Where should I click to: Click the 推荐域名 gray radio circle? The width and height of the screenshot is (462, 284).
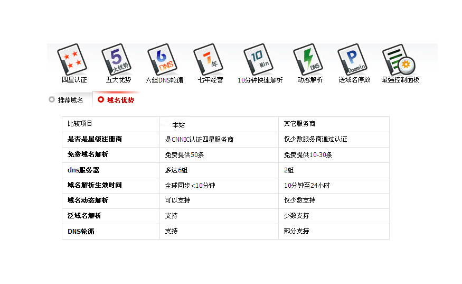click(52, 99)
